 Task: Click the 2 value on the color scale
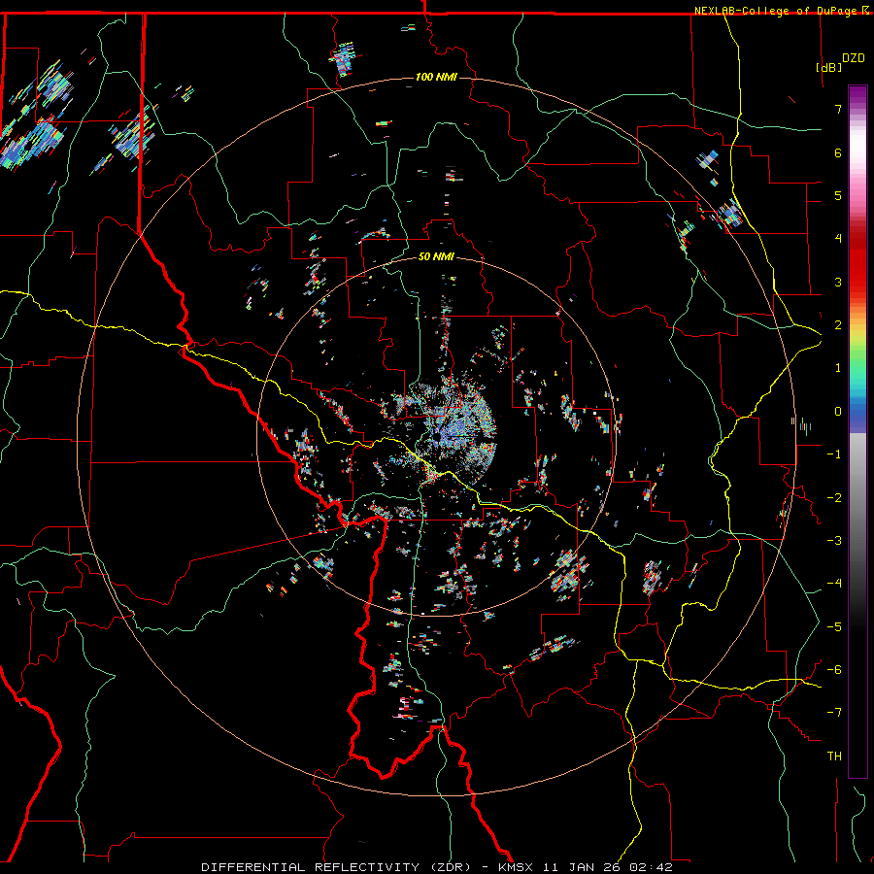point(838,325)
